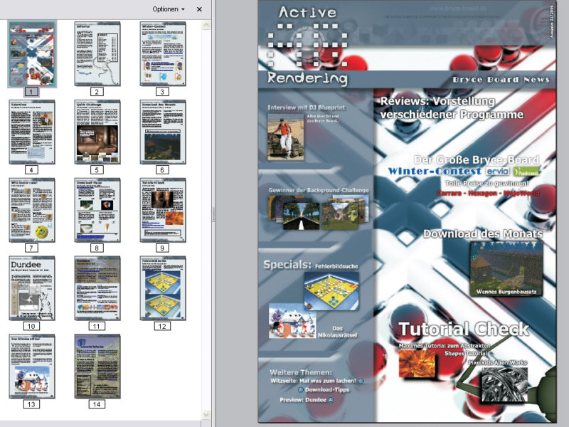Image resolution: width=569 pixels, height=427 pixels.
Task: Select page 14 thumbnail
Action: click(97, 366)
